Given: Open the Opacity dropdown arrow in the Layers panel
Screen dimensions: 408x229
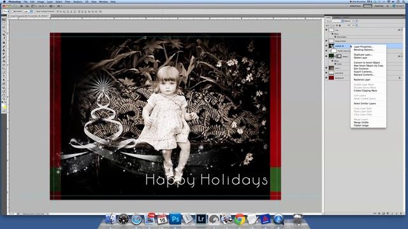Looking at the screenshot, I should tap(356, 21).
